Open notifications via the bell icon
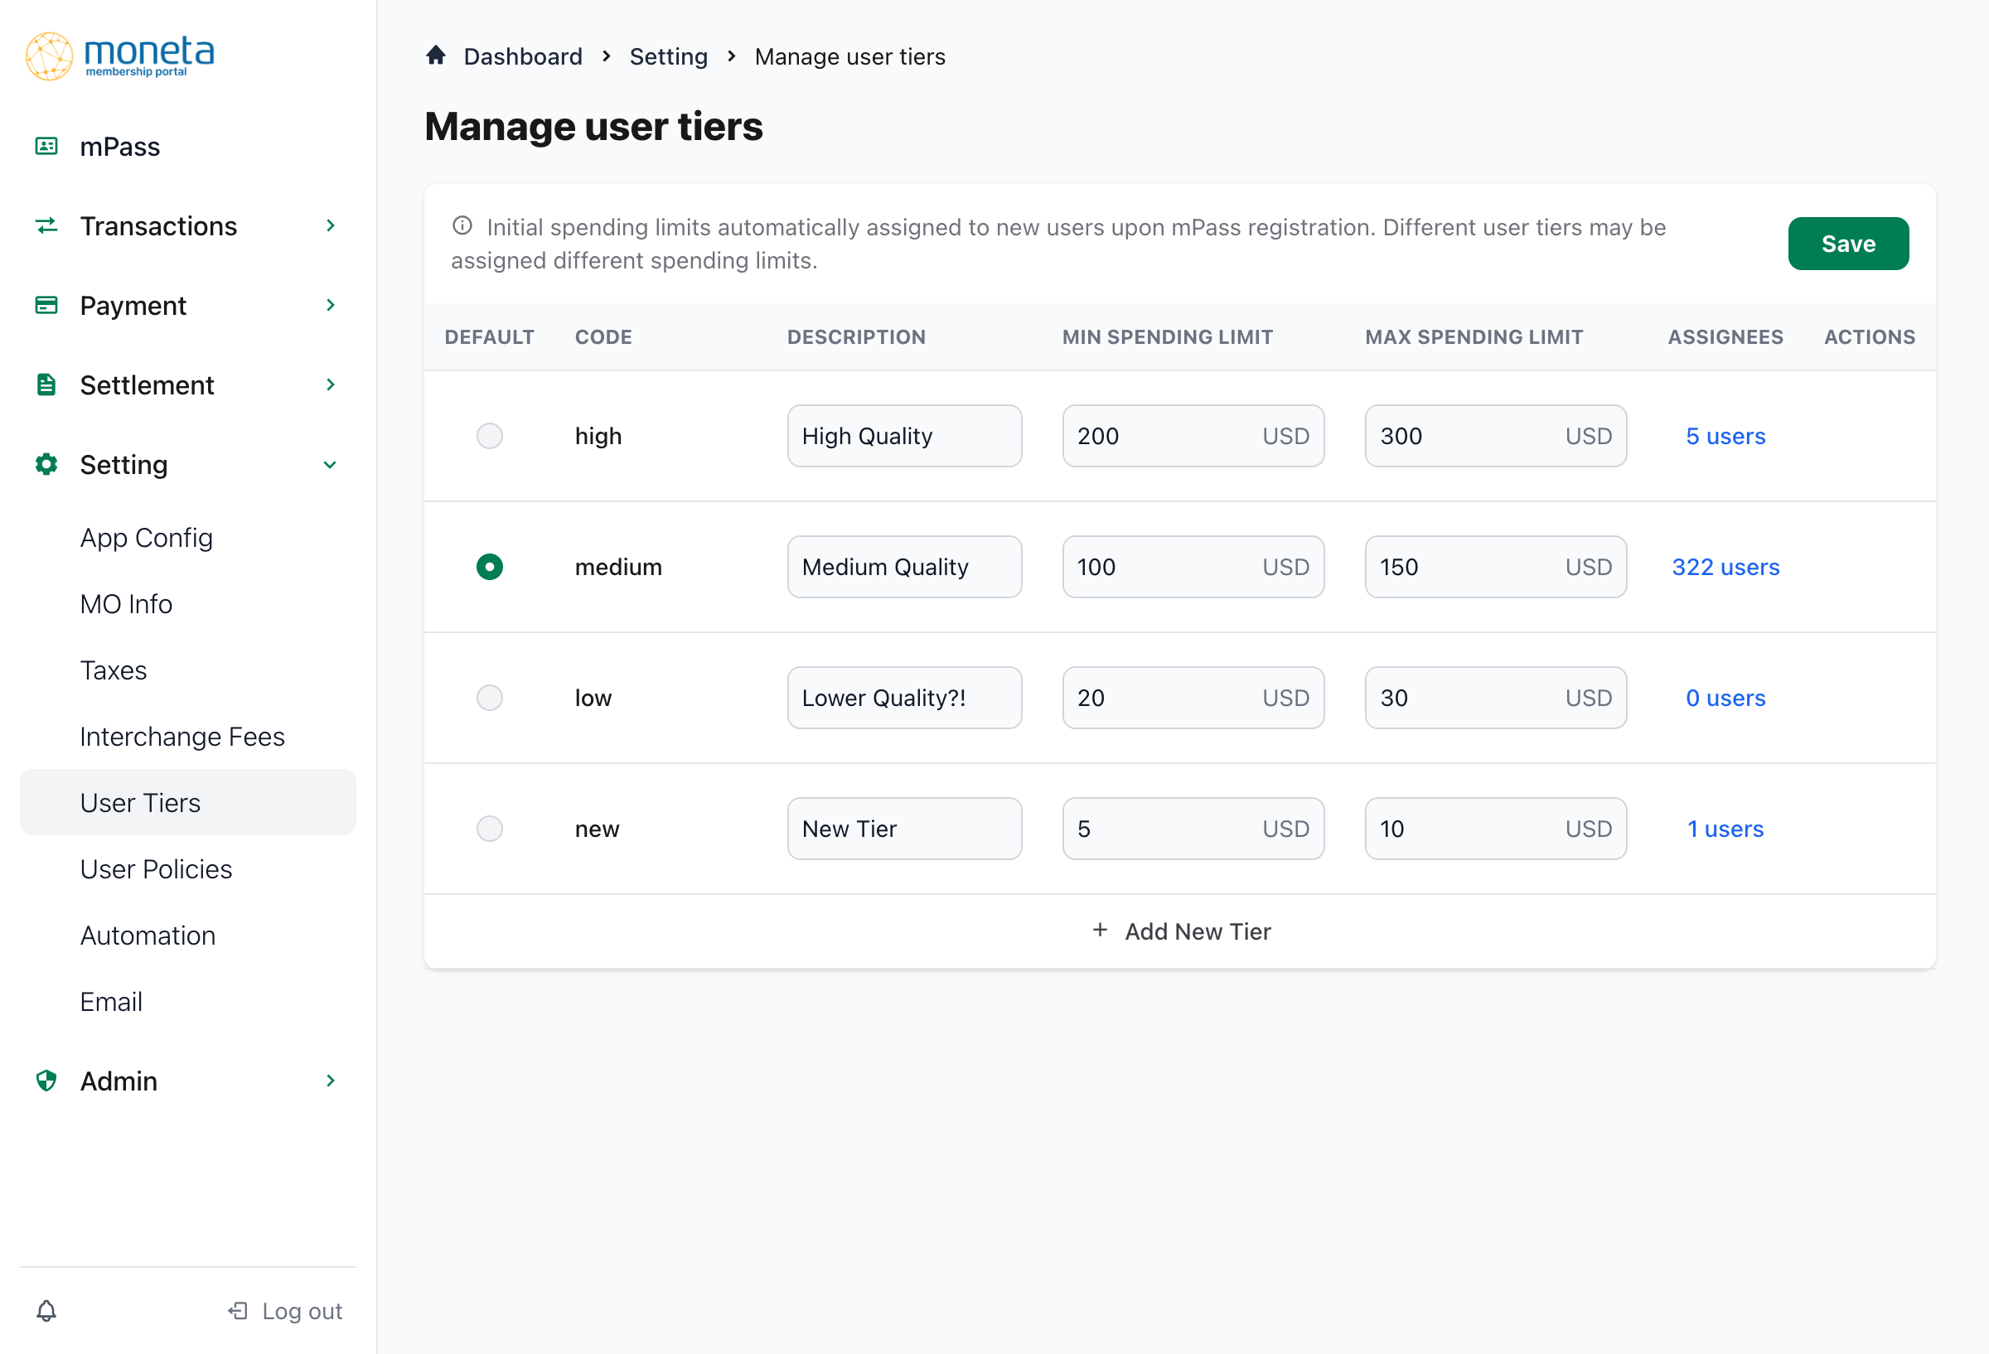 pyautogui.click(x=46, y=1309)
